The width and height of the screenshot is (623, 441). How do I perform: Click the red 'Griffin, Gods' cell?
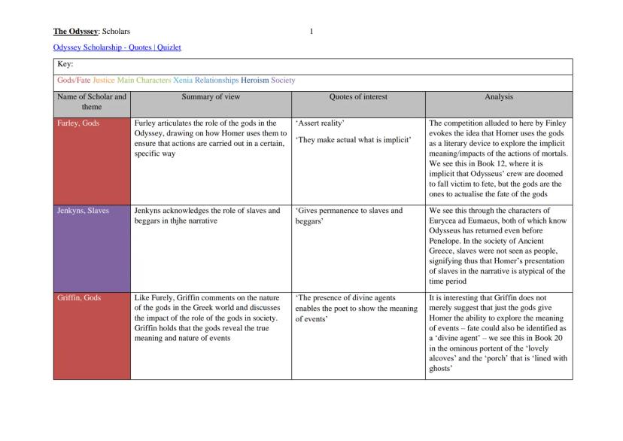coord(79,298)
